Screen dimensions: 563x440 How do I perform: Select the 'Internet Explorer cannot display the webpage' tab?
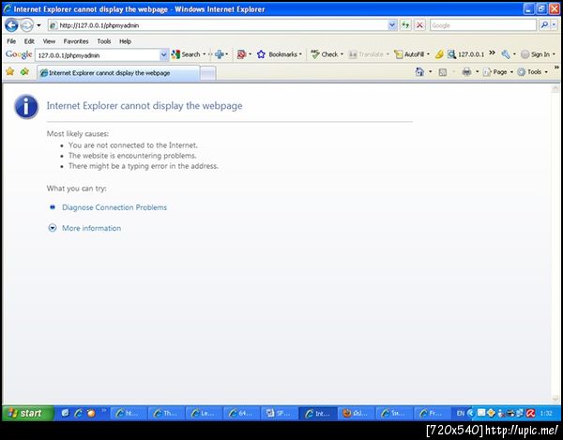(118, 73)
